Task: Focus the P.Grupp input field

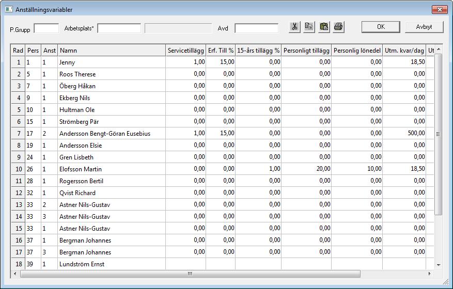Action: pyautogui.click(x=46, y=28)
